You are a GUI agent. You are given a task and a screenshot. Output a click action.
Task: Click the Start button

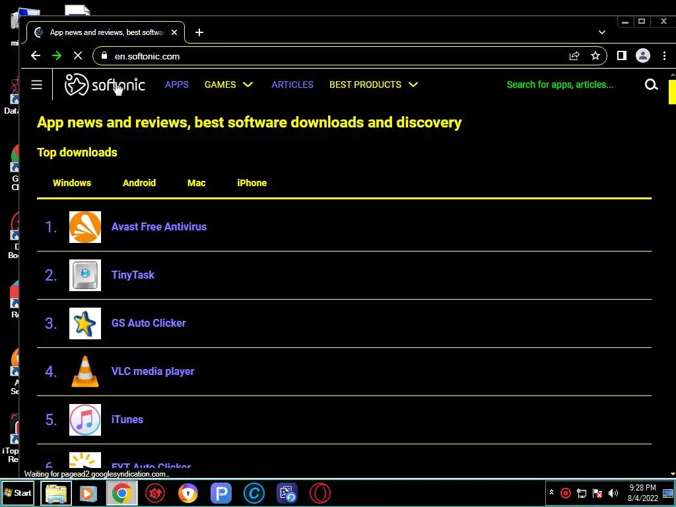tap(18, 493)
